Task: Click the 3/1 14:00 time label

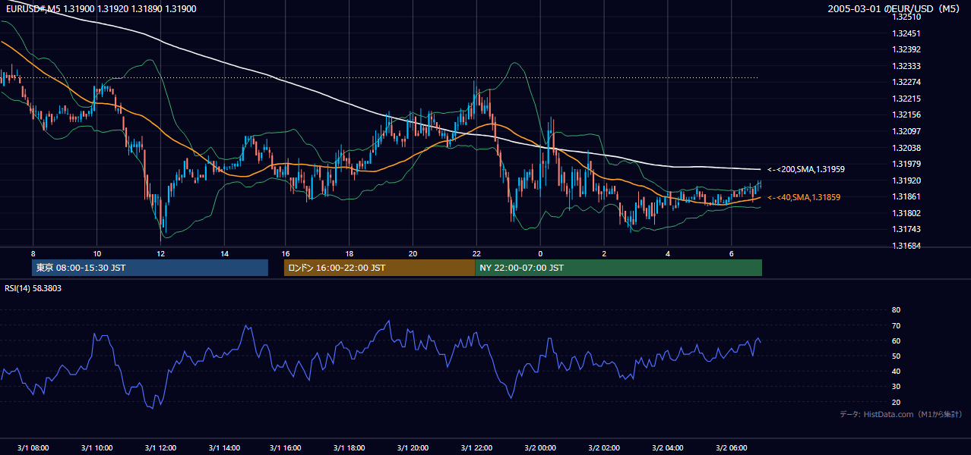Action: coord(223,448)
